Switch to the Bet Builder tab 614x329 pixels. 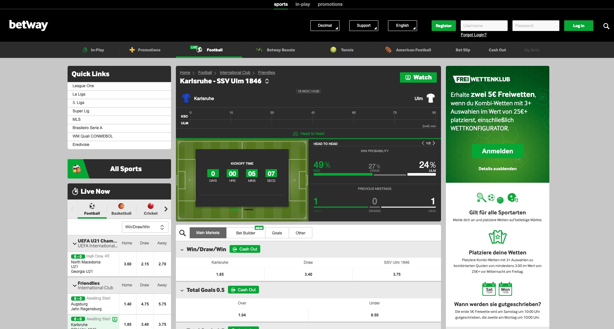coord(245,233)
